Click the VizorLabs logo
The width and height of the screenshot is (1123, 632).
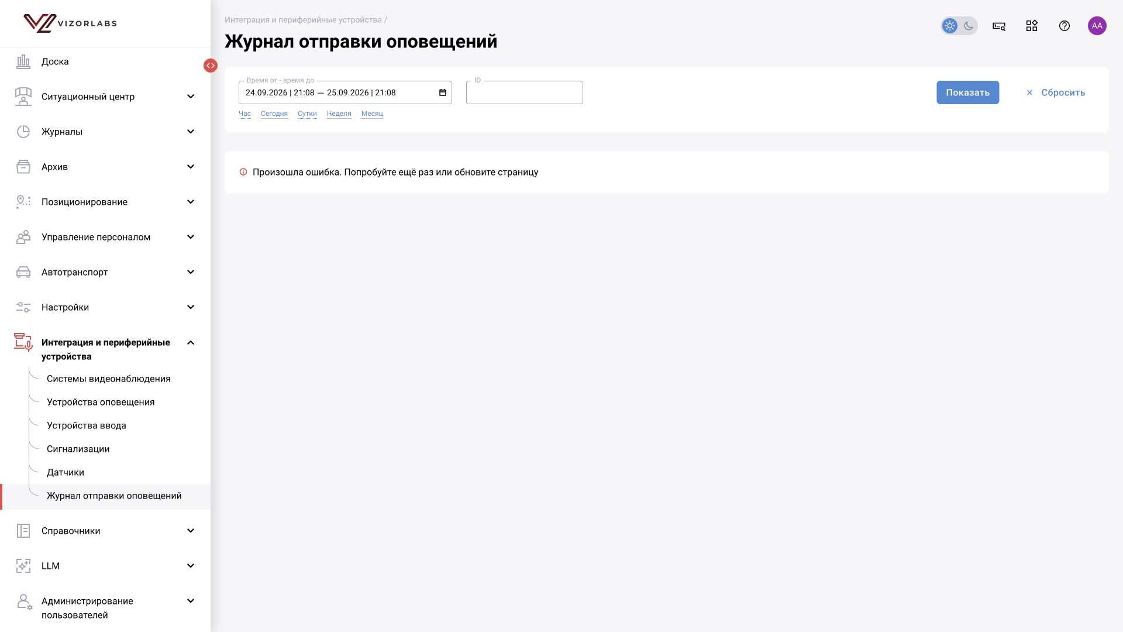(x=70, y=23)
